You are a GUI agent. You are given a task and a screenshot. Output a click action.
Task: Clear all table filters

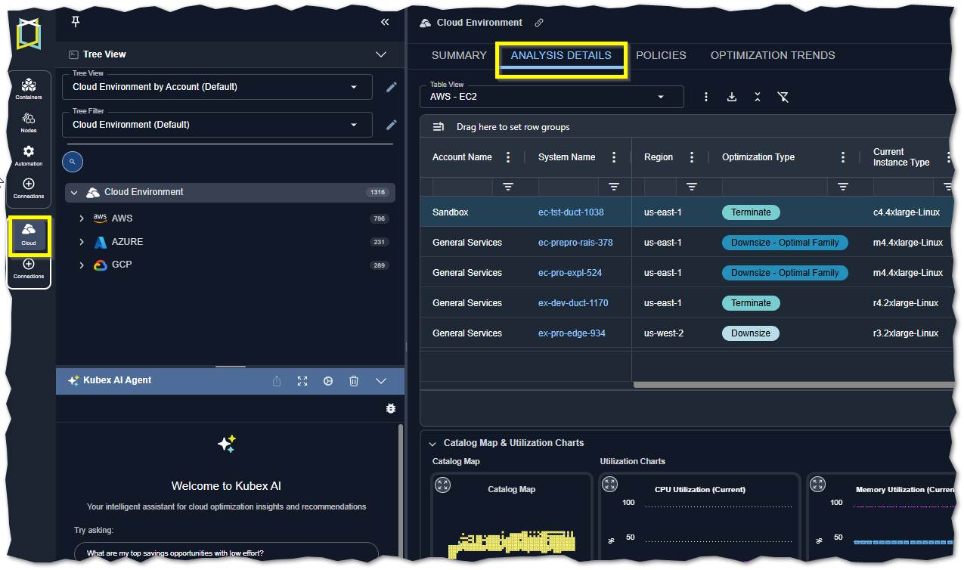(x=783, y=97)
